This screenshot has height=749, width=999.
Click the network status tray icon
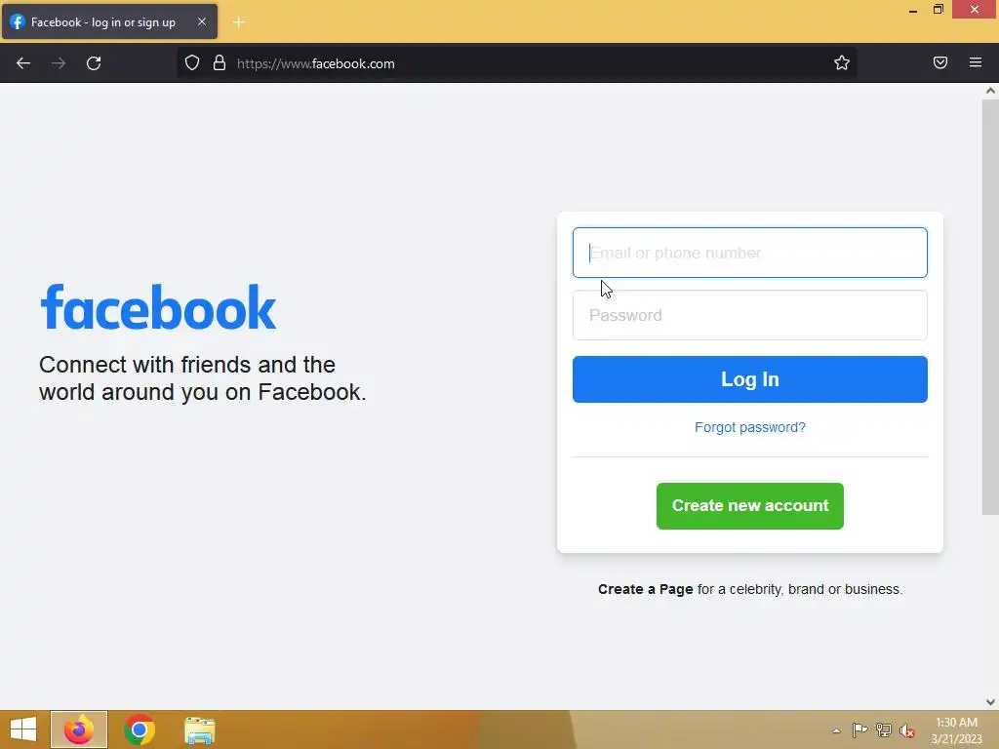[x=884, y=729]
